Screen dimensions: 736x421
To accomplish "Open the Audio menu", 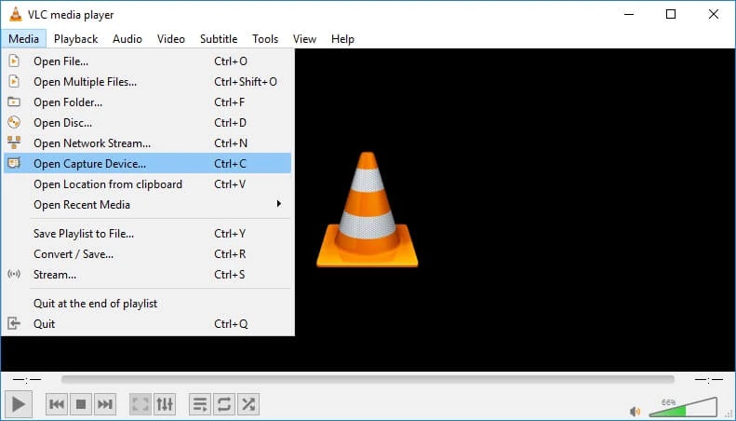I will click(127, 38).
